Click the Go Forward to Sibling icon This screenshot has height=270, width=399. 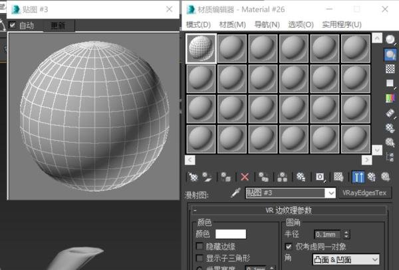(x=386, y=176)
